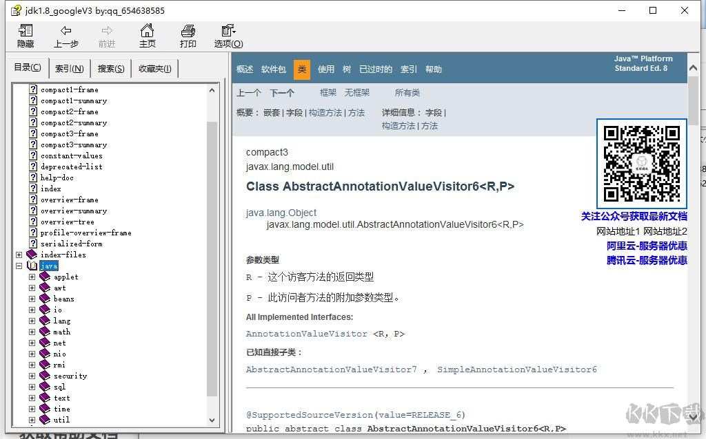Open the 使用 navigation item
The width and height of the screenshot is (706, 439).
(x=326, y=69)
